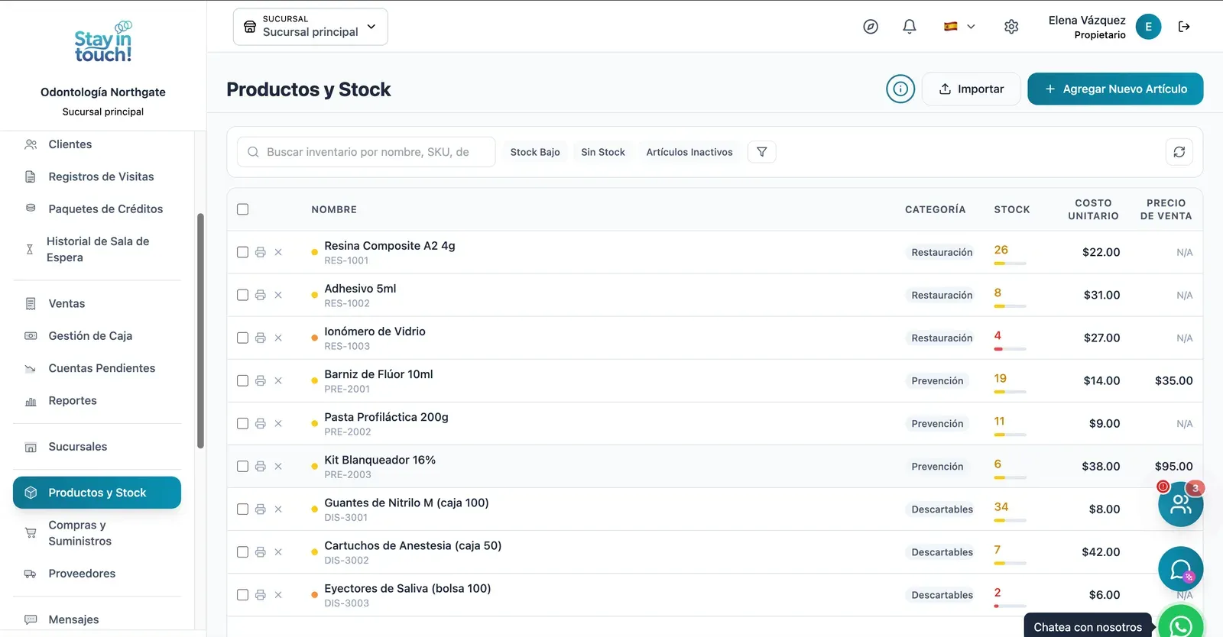The width and height of the screenshot is (1223, 637).
Task: Print label for Resina Composite A2 4g
Action: (261, 252)
